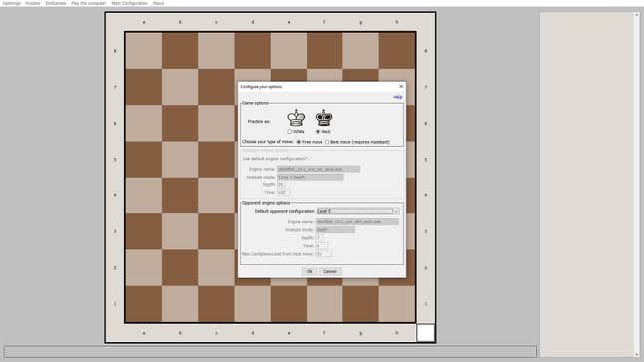Image resolution: width=644 pixels, height=362 pixels.
Task: Click the right panel vertical scrollbar
Action: click(x=637, y=184)
